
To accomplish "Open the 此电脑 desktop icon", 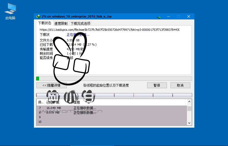I will click(10, 11).
